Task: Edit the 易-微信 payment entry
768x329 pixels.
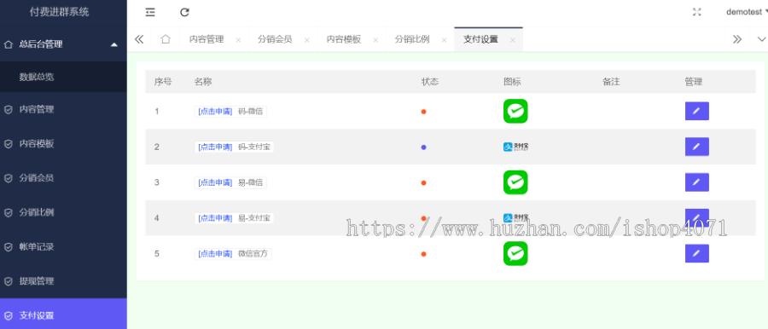Action: [696, 182]
